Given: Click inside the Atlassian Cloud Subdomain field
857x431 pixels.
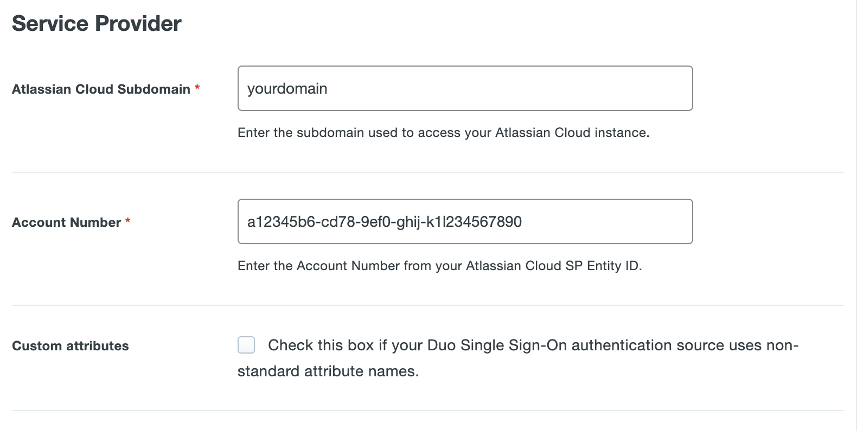Looking at the screenshot, I should pyautogui.click(x=464, y=88).
